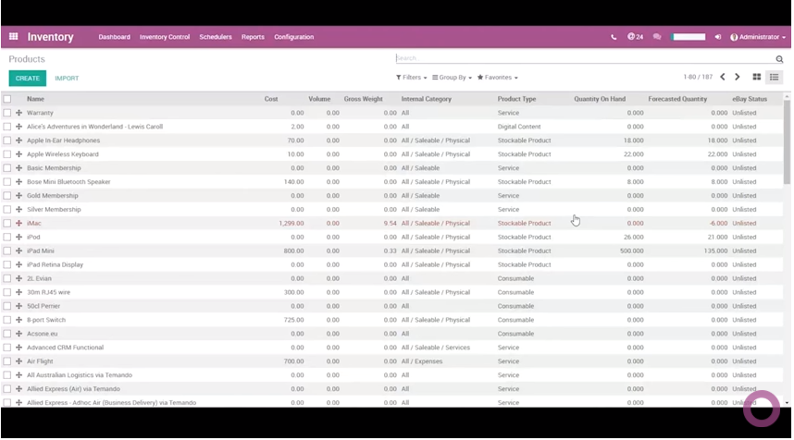
Task: Go to the next page of products
Action: [x=738, y=78]
